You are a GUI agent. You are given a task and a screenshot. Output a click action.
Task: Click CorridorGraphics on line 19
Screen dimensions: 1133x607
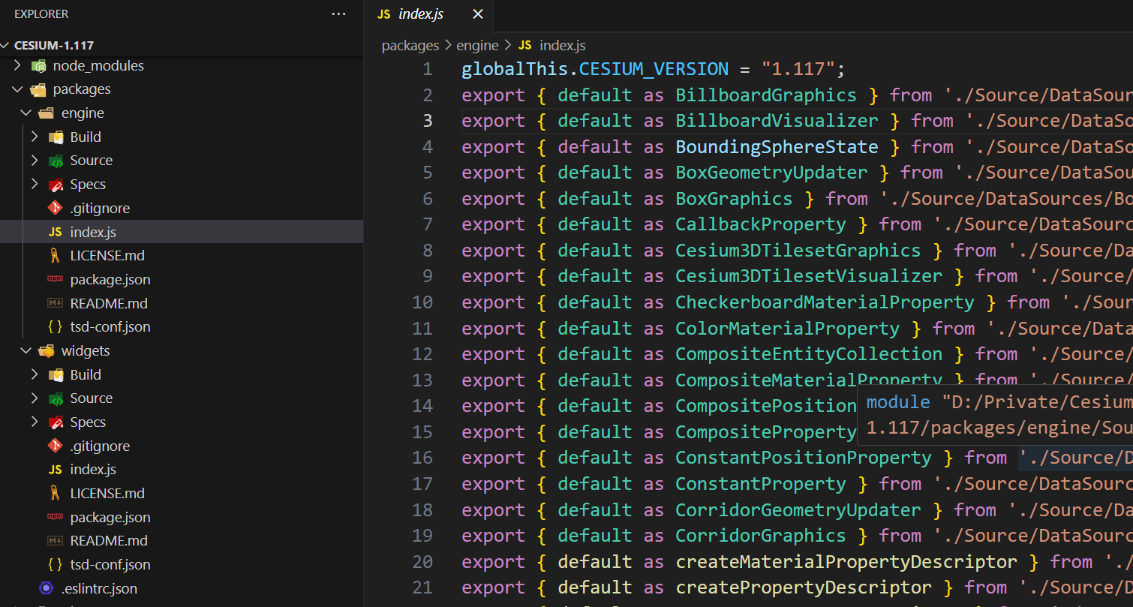click(761, 536)
